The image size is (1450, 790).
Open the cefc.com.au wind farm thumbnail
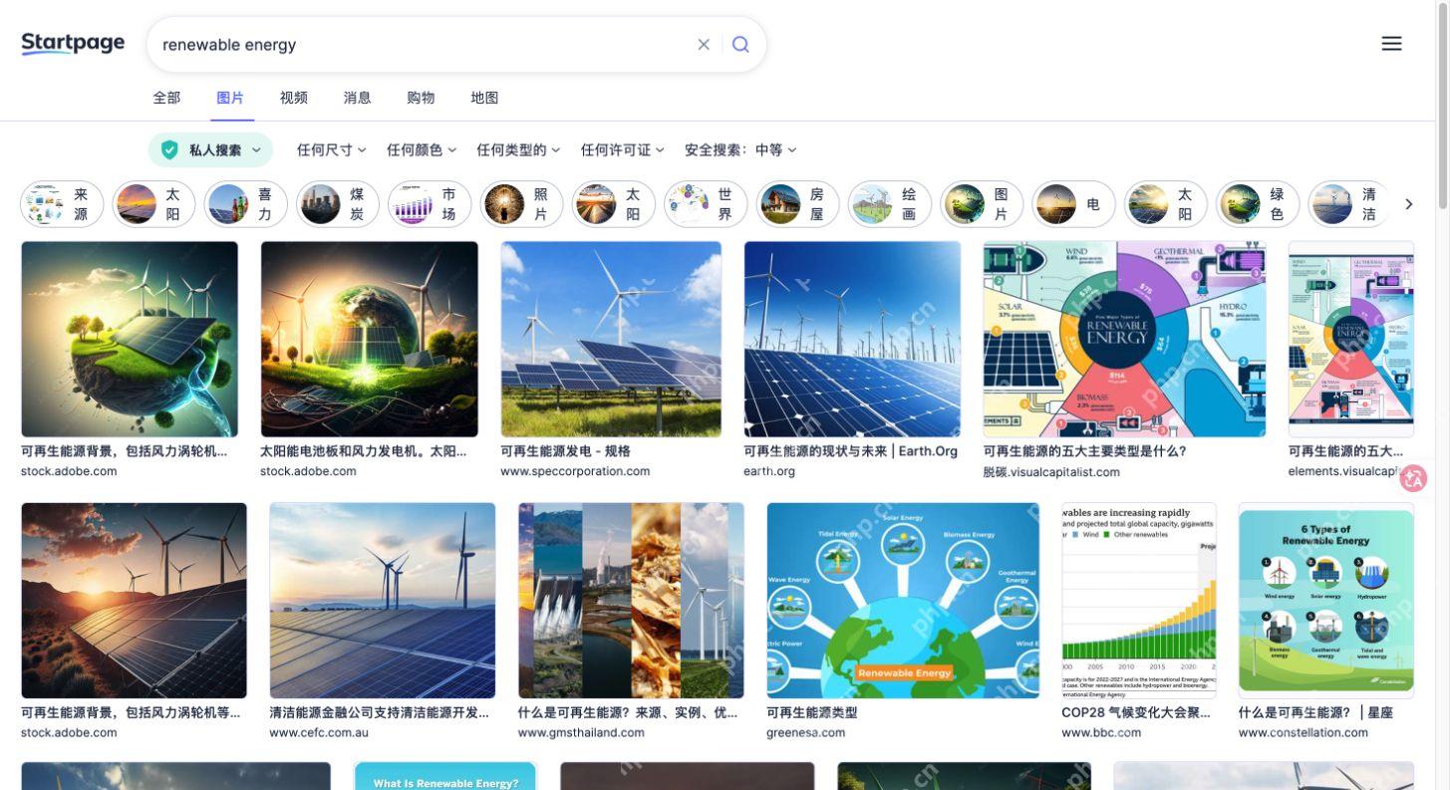382,600
